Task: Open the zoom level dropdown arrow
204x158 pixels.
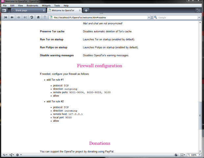Action: tap(200, 155)
